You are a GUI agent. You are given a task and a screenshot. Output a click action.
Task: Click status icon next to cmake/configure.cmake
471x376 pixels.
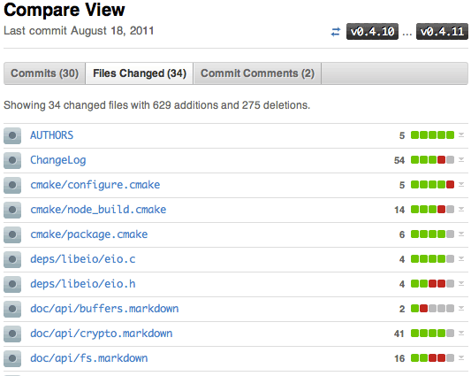click(x=12, y=185)
